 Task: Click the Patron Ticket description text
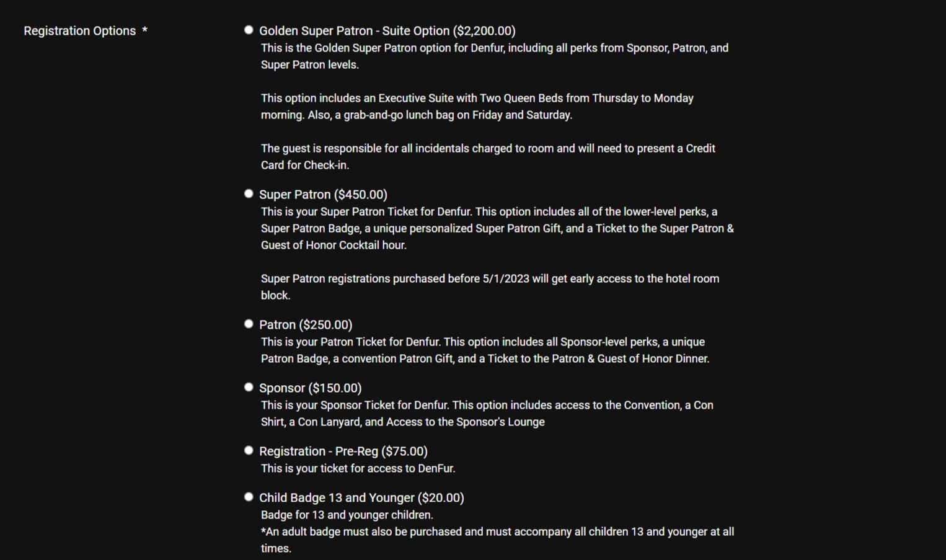(484, 350)
